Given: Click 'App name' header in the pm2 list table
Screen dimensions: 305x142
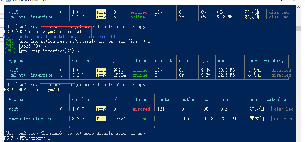Looking at the screenshot, I should tap(19, 99).
